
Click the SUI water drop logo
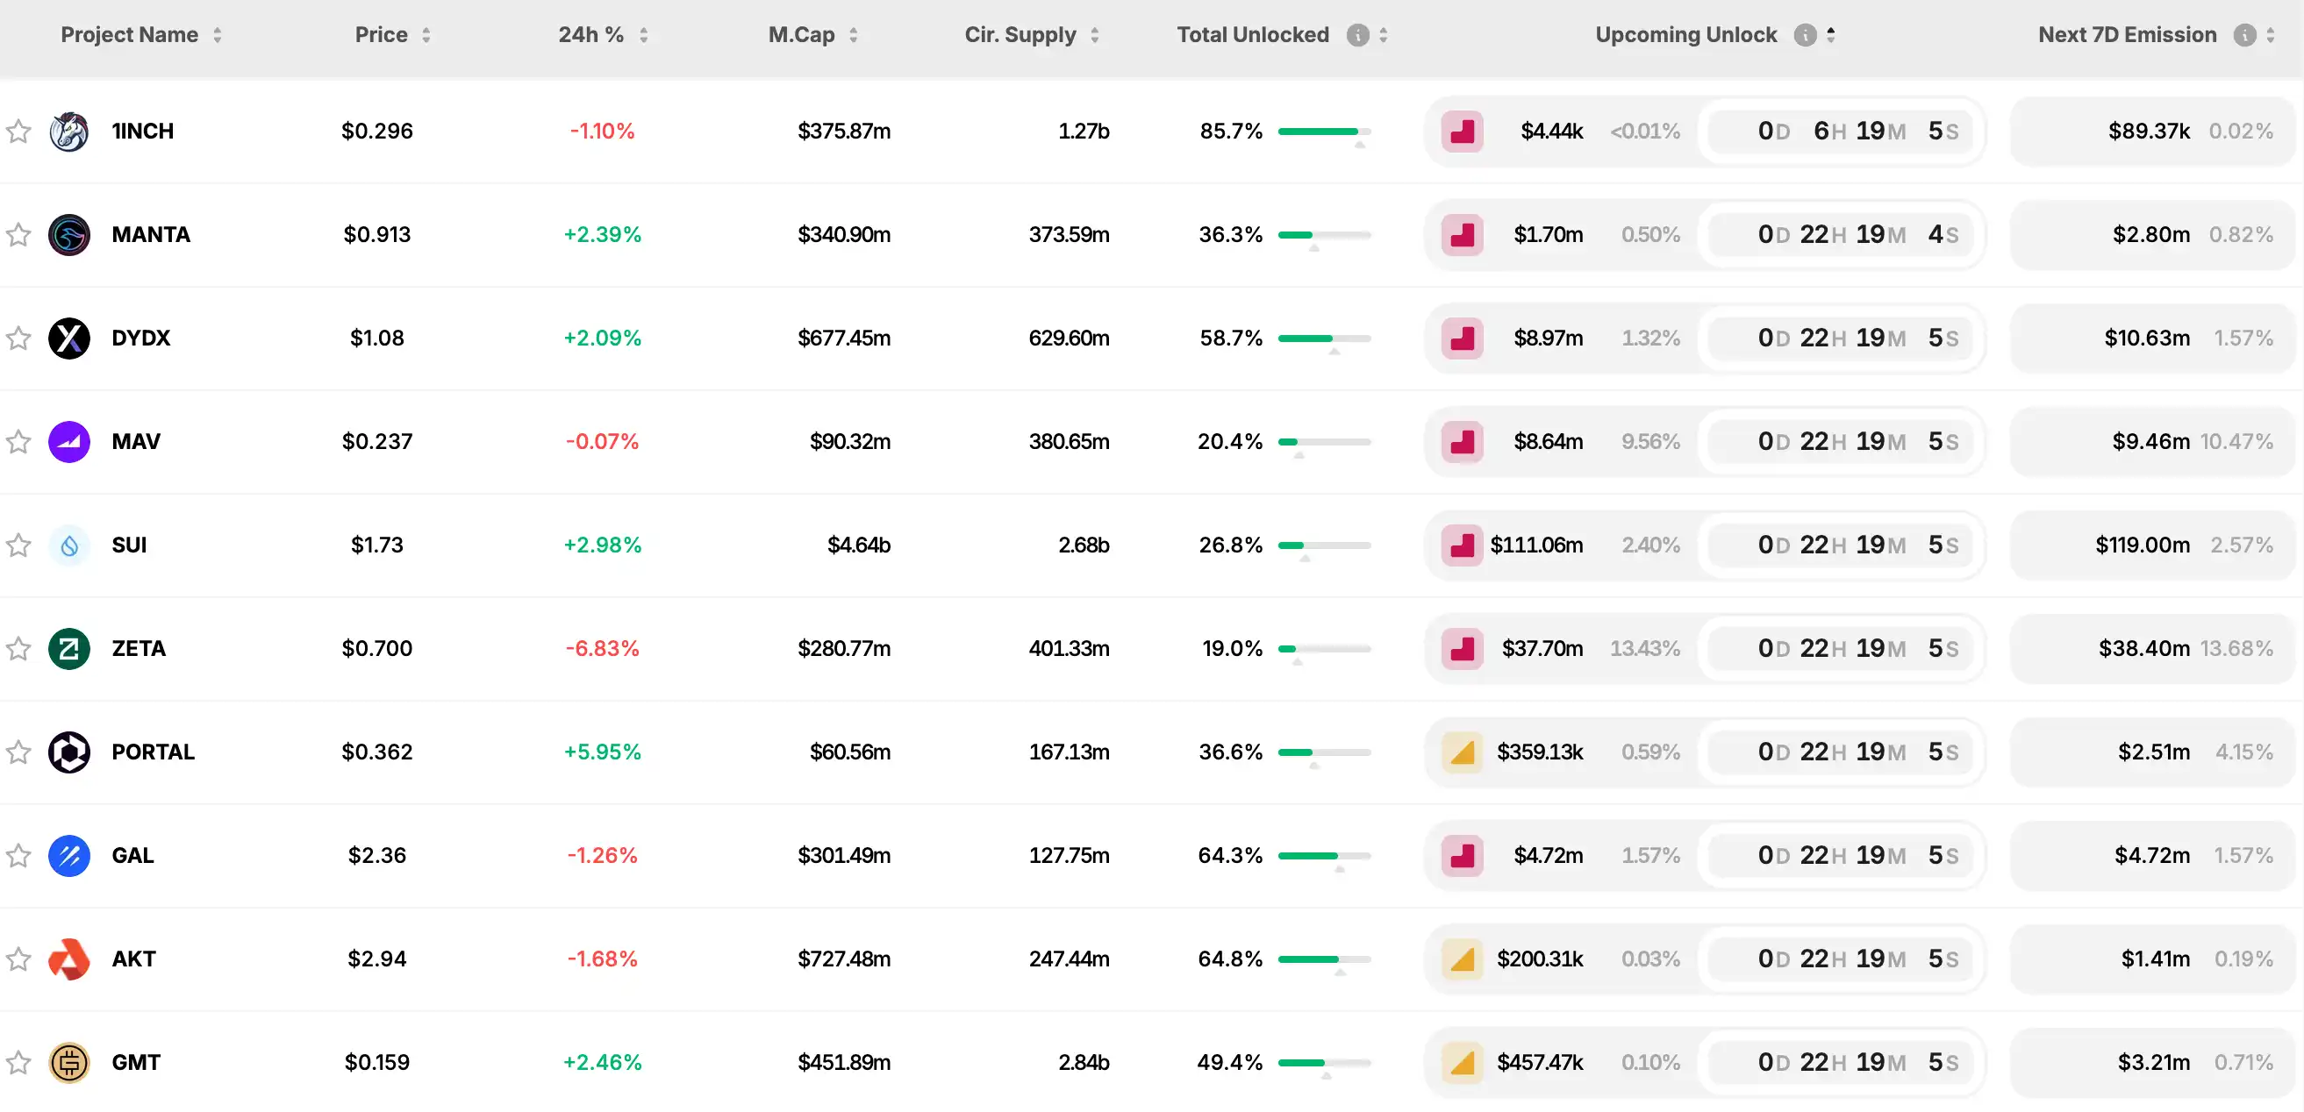pyautogui.click(x=68, y=545)
